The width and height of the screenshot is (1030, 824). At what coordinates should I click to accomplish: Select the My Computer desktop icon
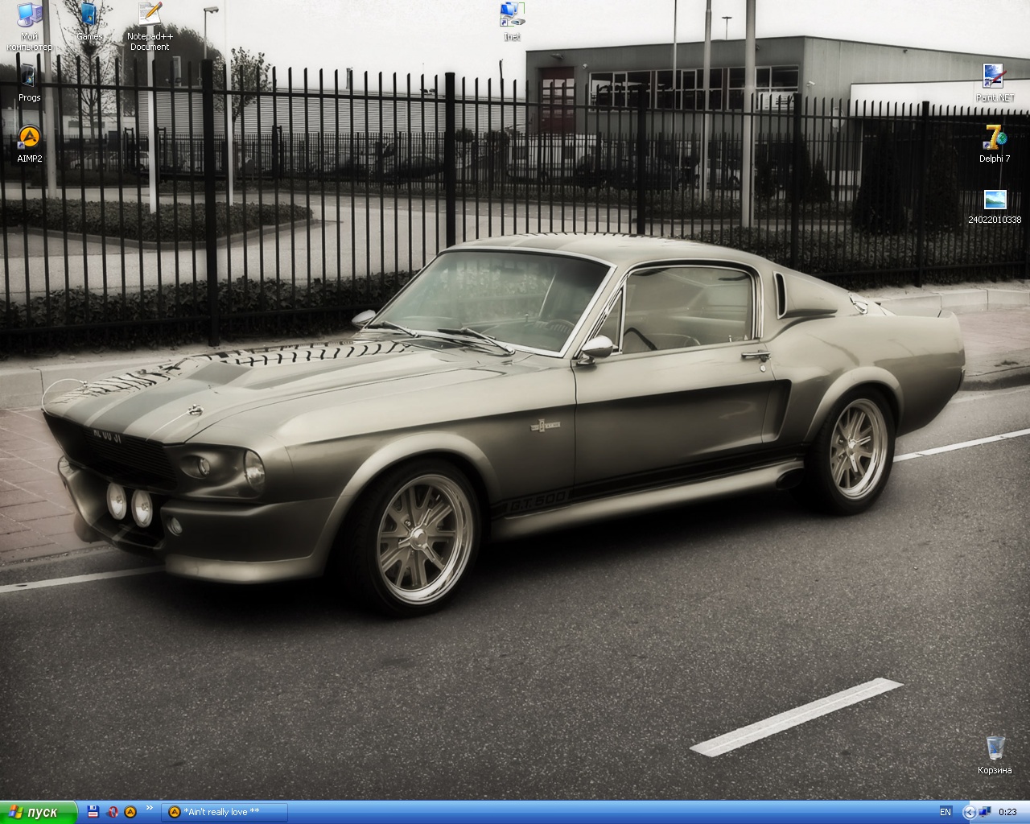tap(29, 16)
